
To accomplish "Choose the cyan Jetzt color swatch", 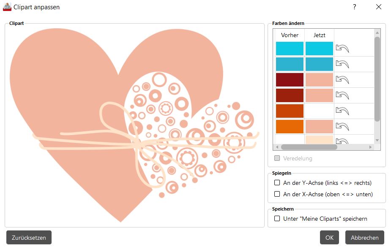I will (319, 49).
